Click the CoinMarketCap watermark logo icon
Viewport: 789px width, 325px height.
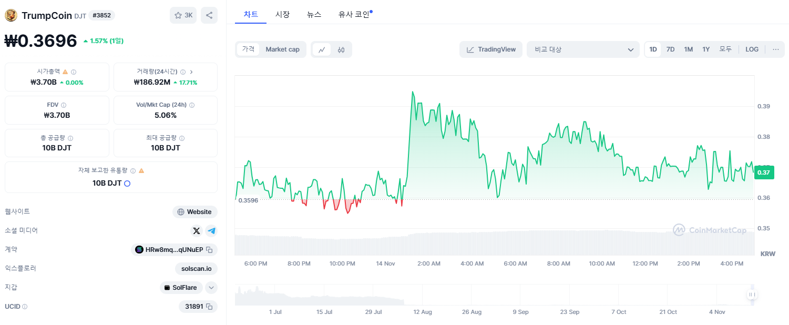(679, 230)
